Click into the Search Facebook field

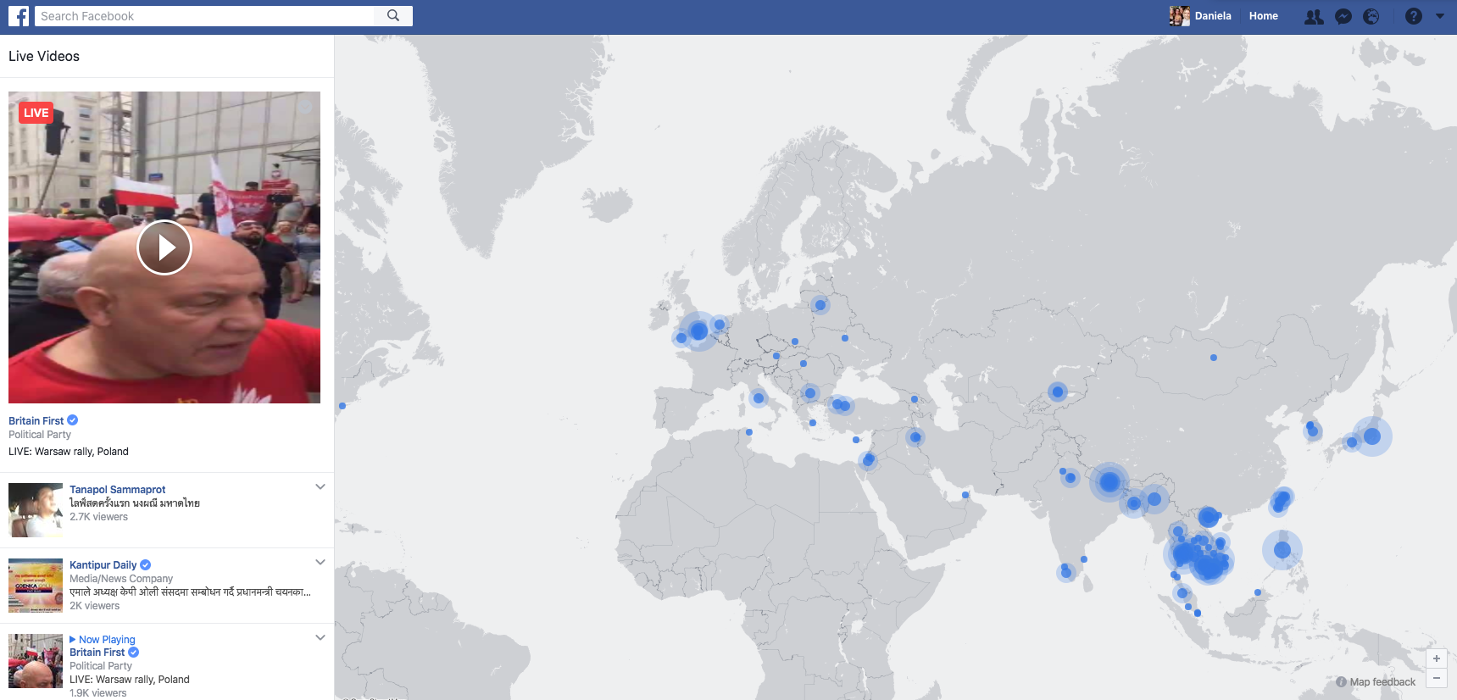click(204, 16)
